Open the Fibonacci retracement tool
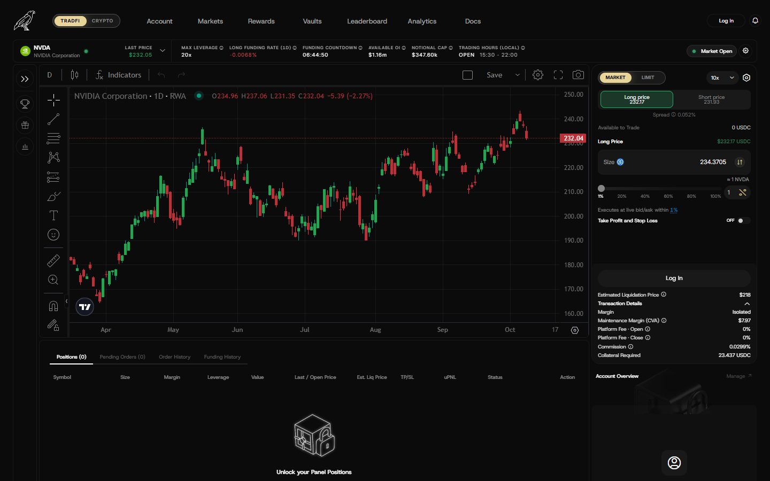Image resolution: width=770 pixels, height=481 pixels. [x=53, y=138]
